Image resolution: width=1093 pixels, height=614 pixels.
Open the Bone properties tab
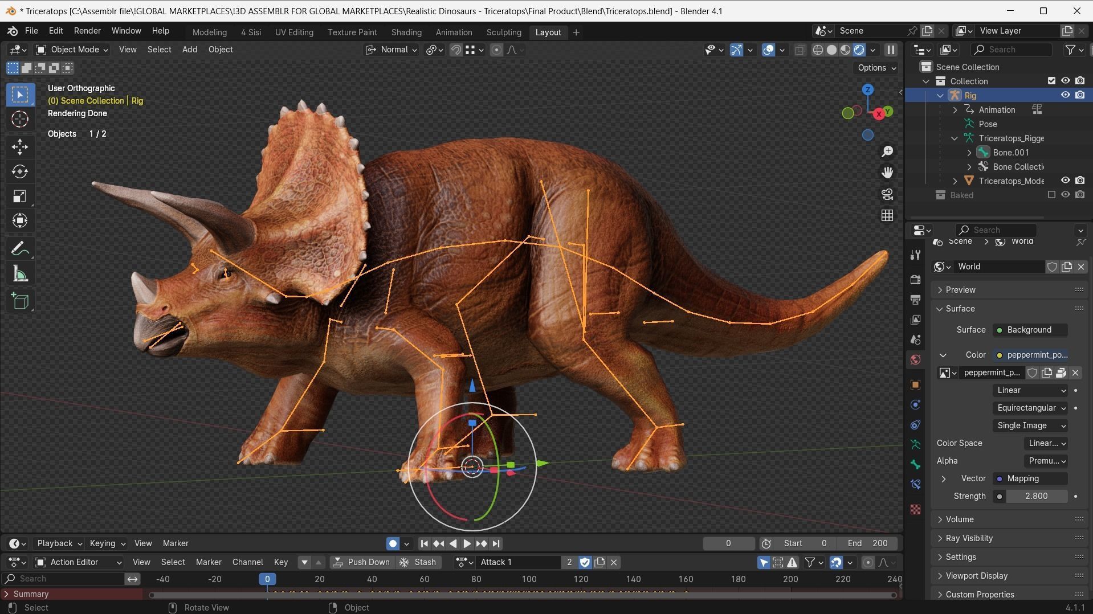tap(915, 465)
